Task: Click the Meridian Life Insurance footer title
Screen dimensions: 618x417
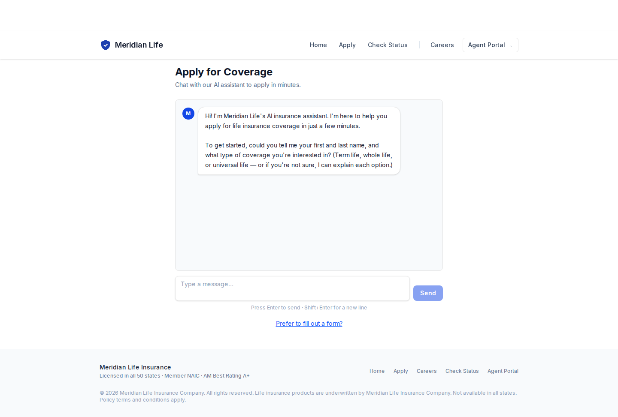Action: [x=135, y=367]
